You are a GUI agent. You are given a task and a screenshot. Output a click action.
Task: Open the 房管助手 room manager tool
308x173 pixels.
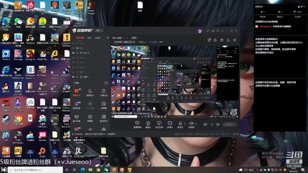(90, 92)
